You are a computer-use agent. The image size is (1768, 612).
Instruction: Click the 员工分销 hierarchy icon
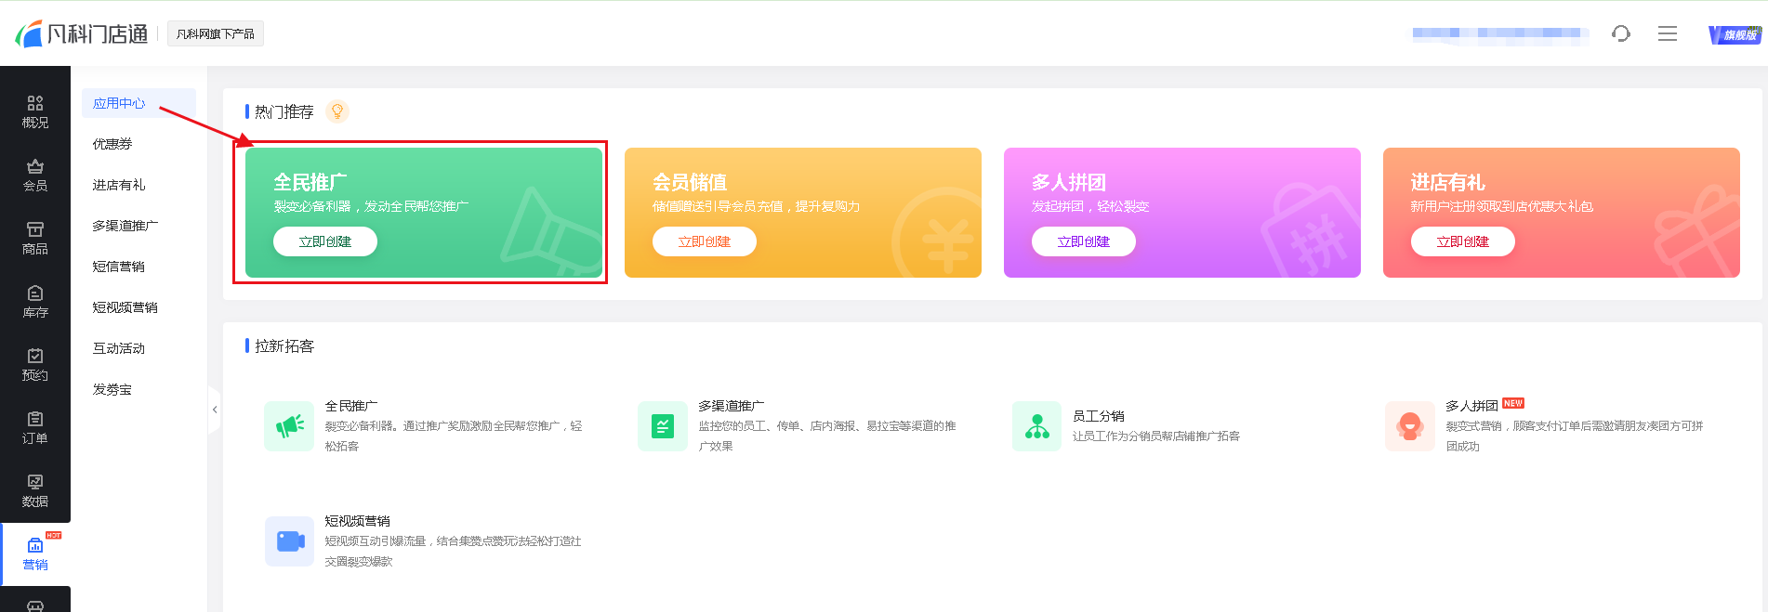pos(1036,426)
